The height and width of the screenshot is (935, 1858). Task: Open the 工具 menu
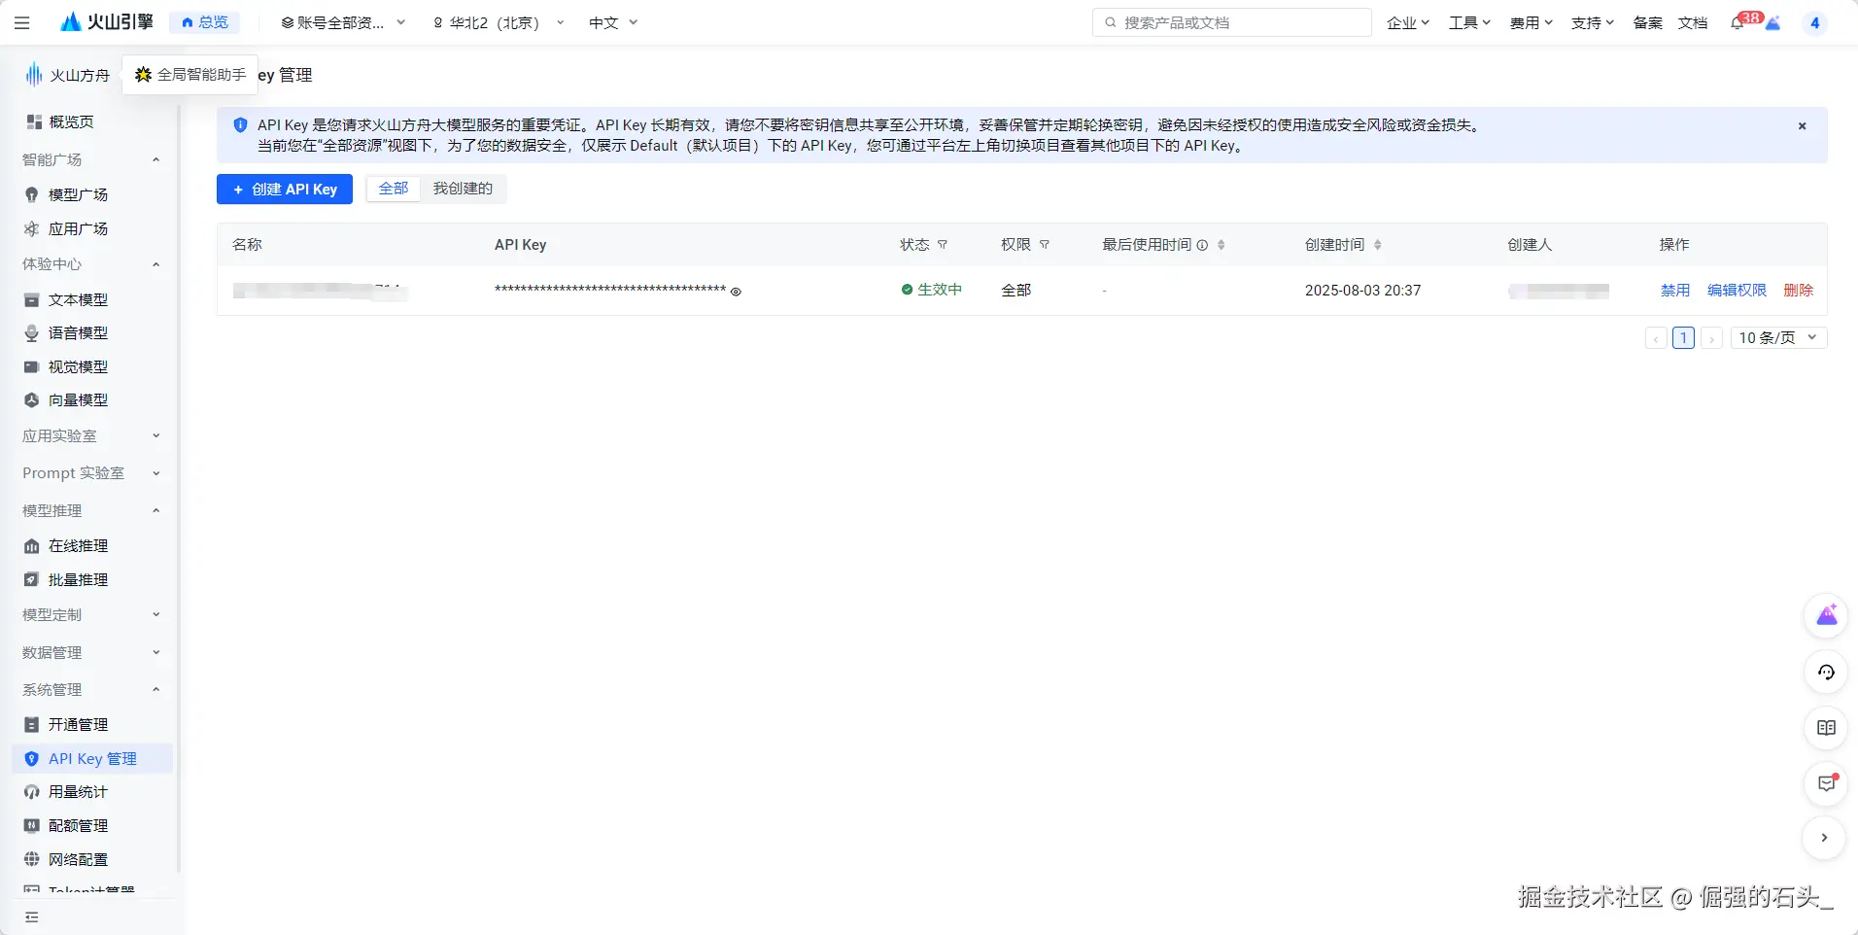[1469, 23]
